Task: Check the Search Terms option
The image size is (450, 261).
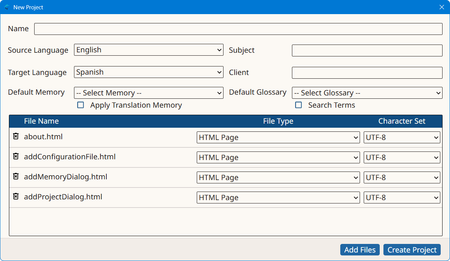Action: (298, 105)
